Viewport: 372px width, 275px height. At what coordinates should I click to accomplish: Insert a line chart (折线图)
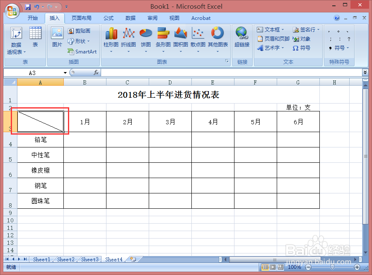128,40
